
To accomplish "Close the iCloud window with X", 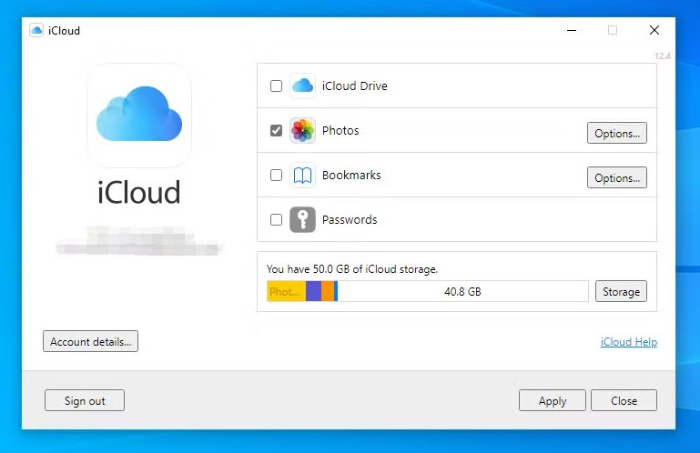I will coord(654,30).
